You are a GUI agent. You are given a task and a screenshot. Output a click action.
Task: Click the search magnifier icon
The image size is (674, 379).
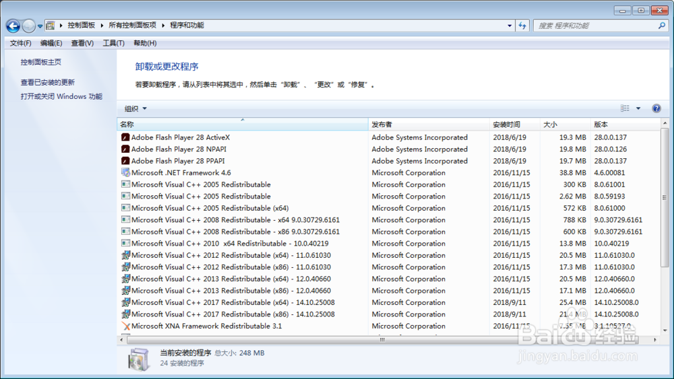(662, 26)
